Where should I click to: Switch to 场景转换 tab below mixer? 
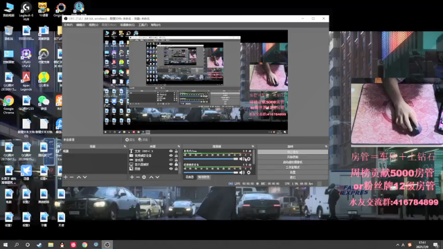tap(204, 177)
